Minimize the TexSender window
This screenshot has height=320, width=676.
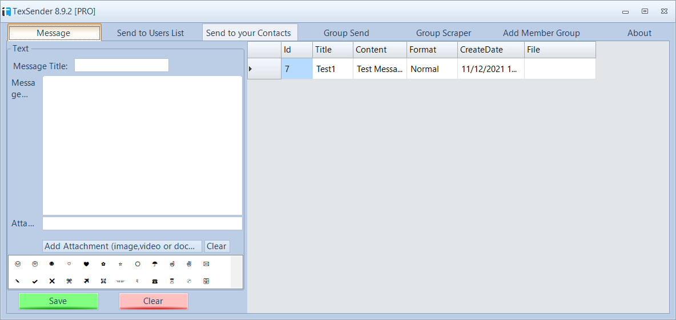(626, 11)
